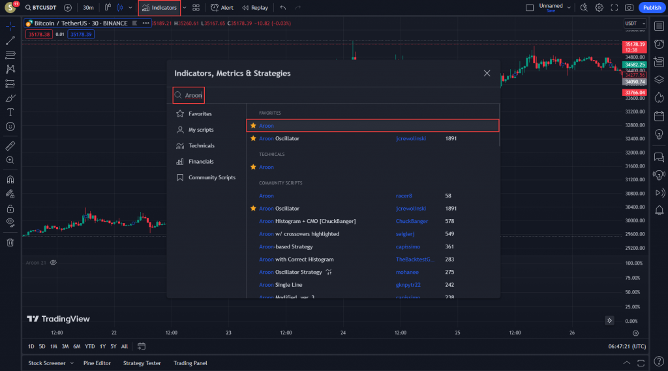
Task: Select the 1D time range
Action: pos(31,346)
